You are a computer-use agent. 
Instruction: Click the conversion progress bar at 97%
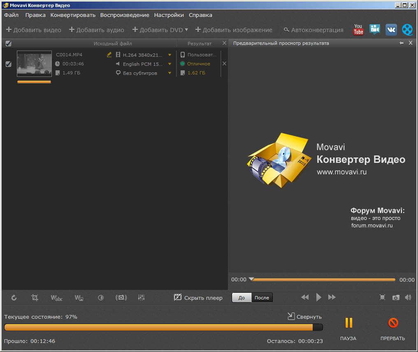(x=163, y=327)
